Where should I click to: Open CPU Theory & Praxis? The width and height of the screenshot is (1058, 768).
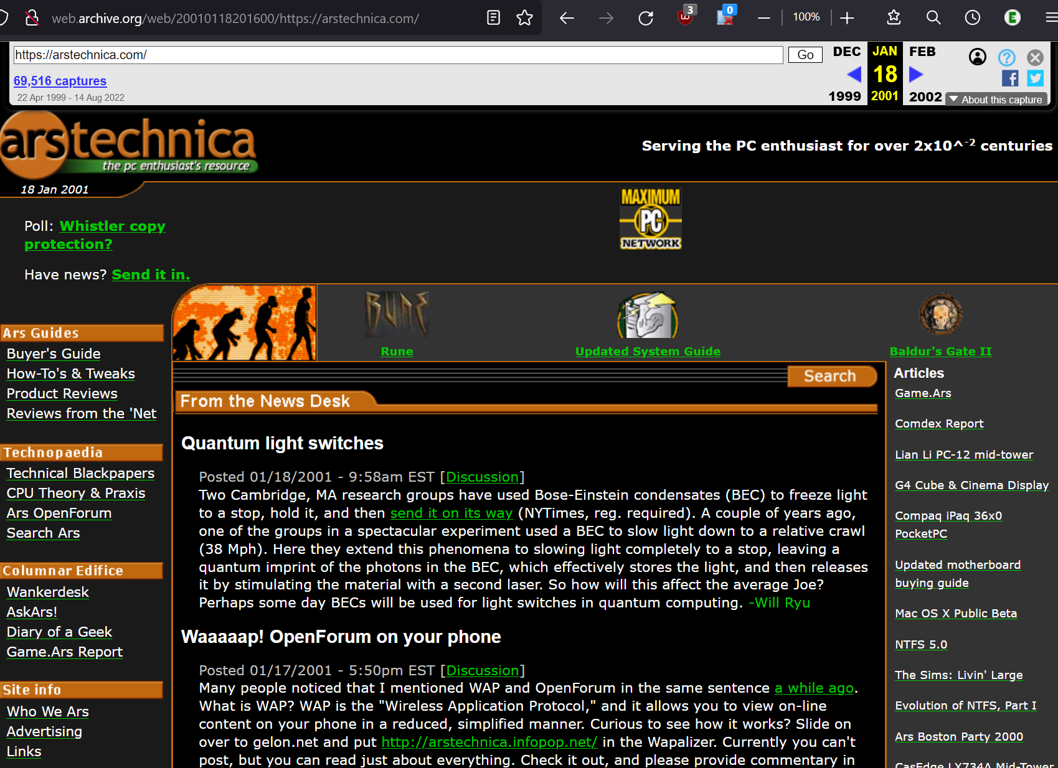[x=76, y=493]
